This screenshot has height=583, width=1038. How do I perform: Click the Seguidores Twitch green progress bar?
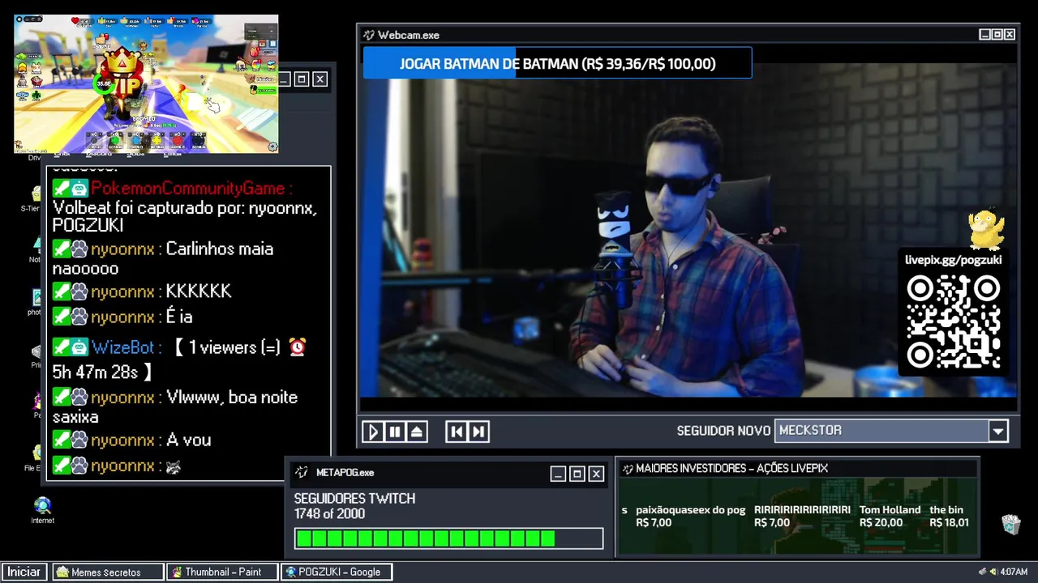tap(448, 538)
